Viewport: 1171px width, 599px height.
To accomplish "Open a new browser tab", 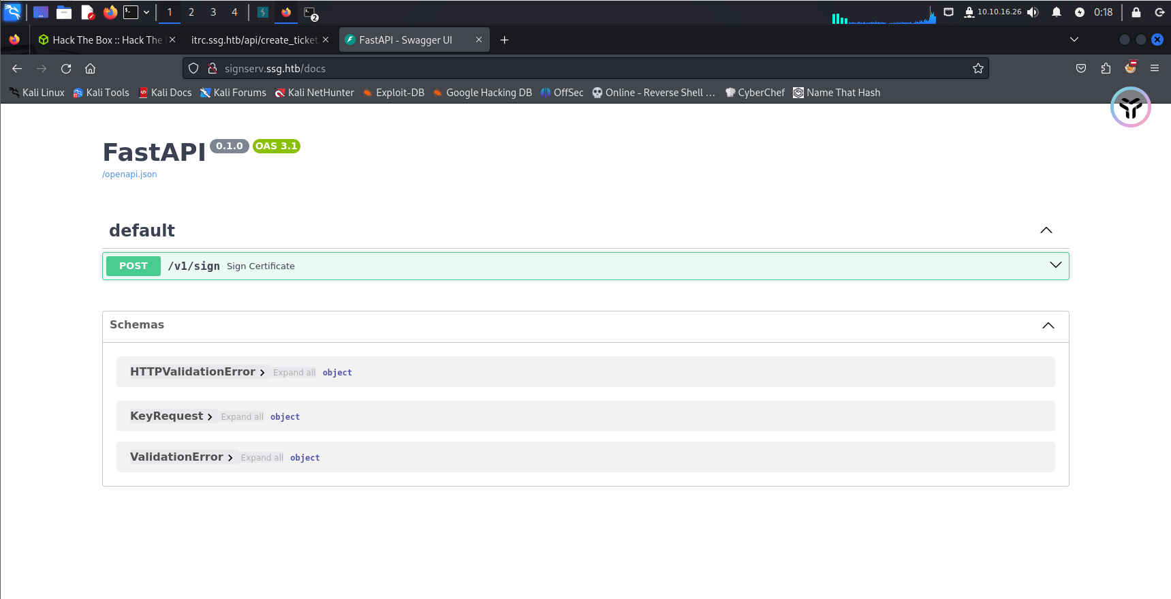I will click(504, 40).
